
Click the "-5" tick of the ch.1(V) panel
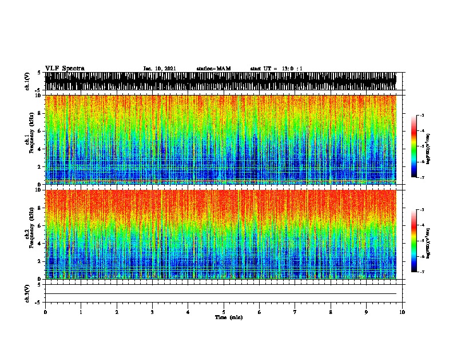pos(38,90)
